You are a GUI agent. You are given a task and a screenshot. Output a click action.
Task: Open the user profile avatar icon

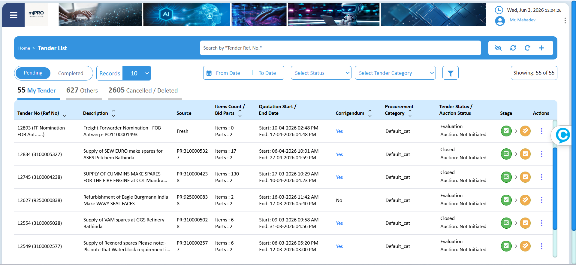(500, 21)
